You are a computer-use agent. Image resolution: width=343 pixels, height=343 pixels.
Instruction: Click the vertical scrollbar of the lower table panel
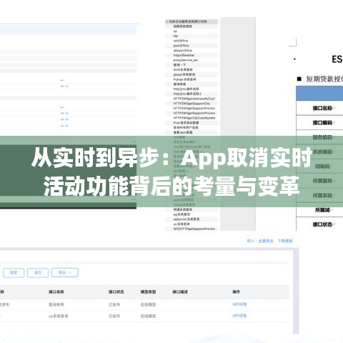296,291
